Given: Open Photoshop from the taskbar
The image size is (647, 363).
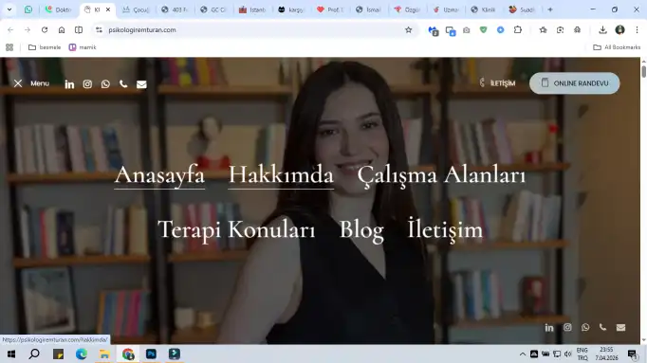Looking at the screenshot, I should 151,354.
